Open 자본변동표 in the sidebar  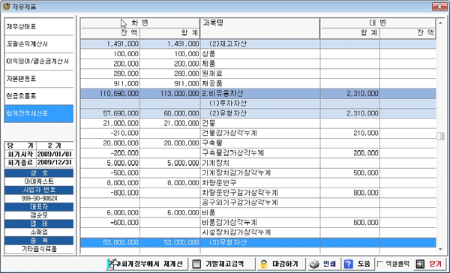pyautogui.click(x=39, y=79)
